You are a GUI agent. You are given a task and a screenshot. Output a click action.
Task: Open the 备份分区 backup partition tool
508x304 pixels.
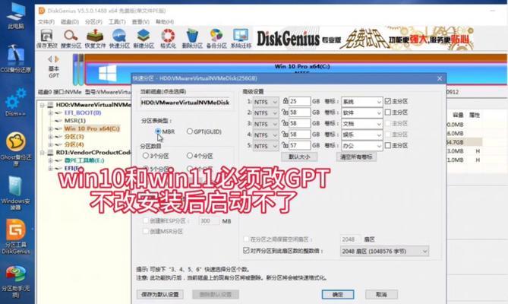pos(216,39)
